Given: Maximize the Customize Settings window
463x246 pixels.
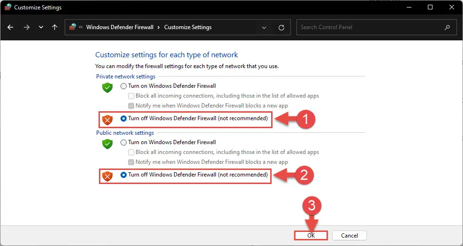Looking at the screenshot, I should pos(430,7).
